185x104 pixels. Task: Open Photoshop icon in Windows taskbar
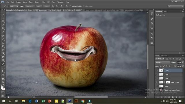[70, 101]
